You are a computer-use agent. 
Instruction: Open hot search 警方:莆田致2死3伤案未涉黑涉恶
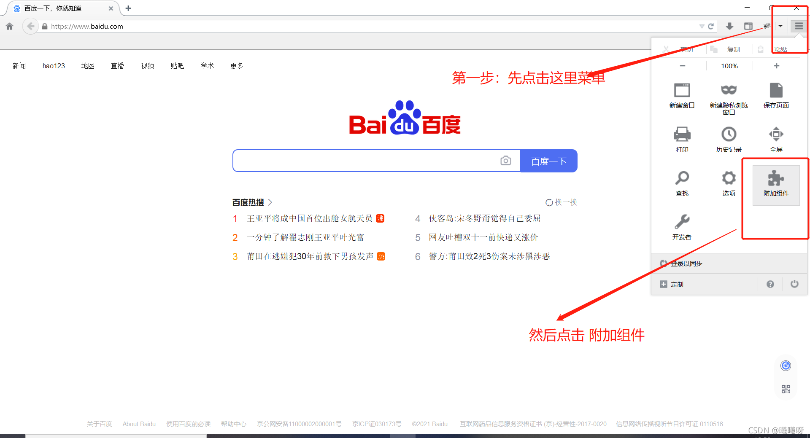(x=489, y=256)
